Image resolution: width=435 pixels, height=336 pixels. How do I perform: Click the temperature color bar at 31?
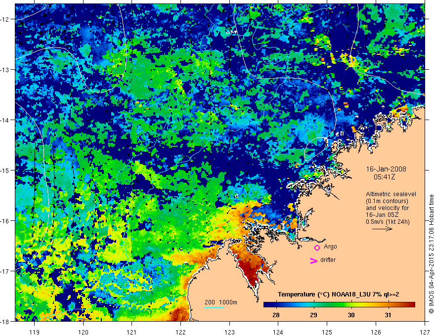(388, 305)
